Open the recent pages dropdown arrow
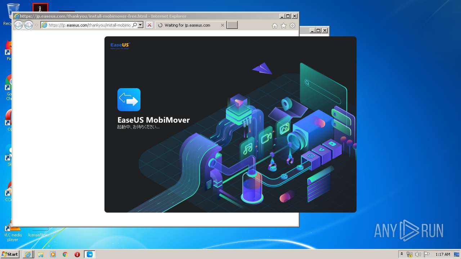461x259 pixels. coord(36,25)
